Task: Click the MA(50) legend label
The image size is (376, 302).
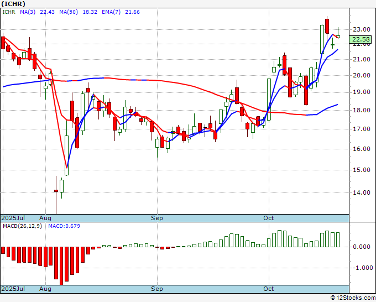Action: [69, 12]
